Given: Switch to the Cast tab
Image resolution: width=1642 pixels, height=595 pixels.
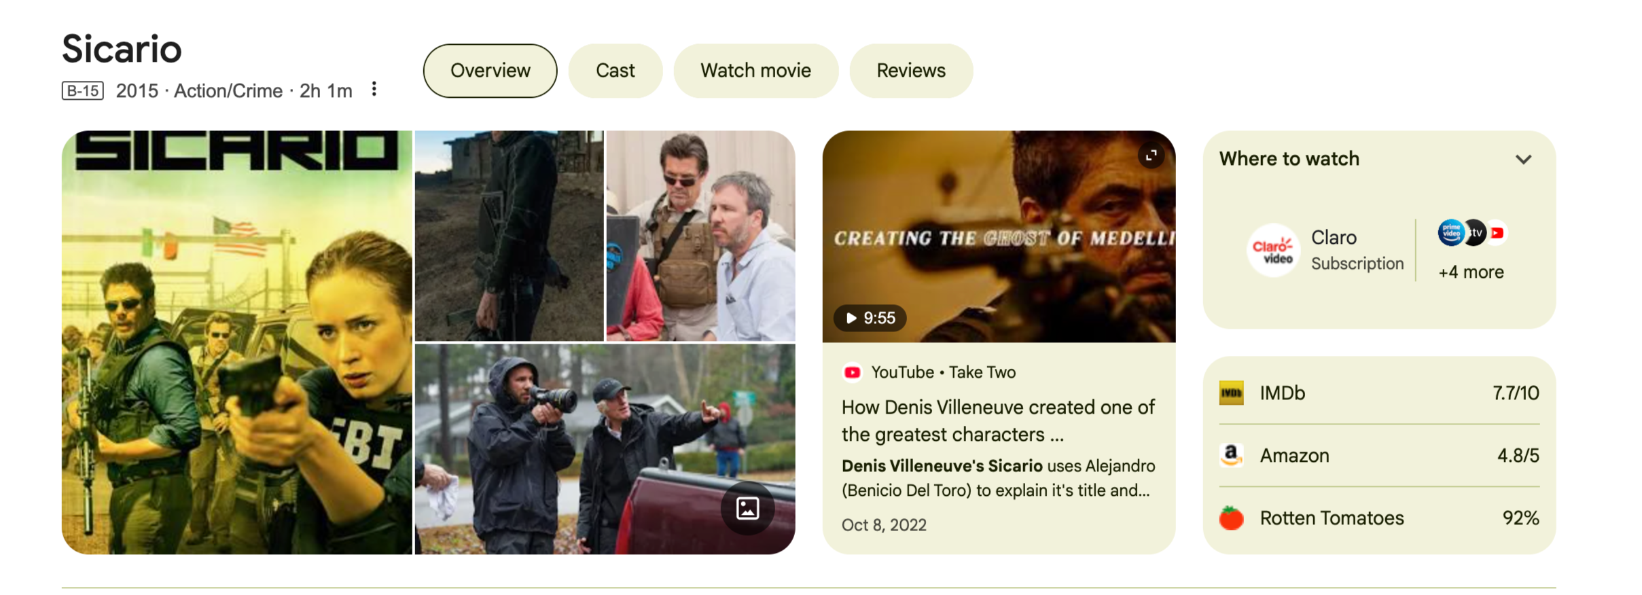Looking at the screenshot, I should coord(615,71).
